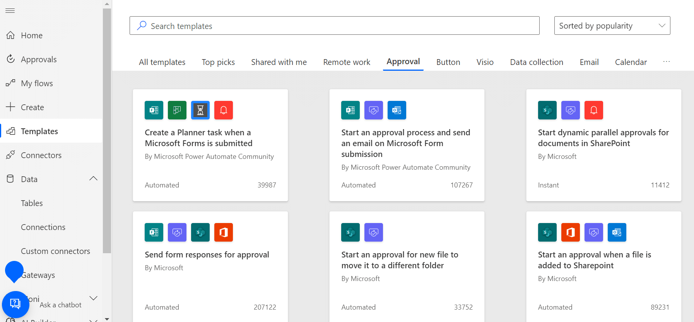Image resolution: width=694 pixels, height=322 pixels.
Task: Switch to Email tab
Action: pos(589,62)
